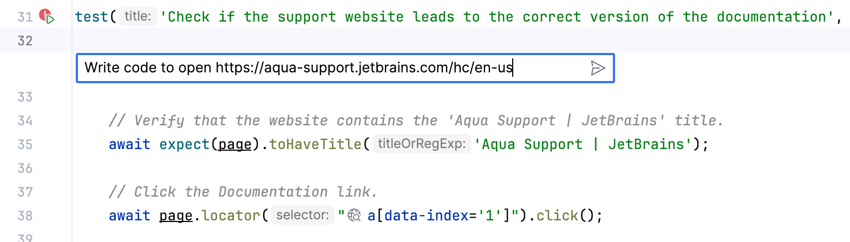Click the a[data-index='1'] selector text
The width and height of the screenshot is (850, 242).
coord(439,216)
